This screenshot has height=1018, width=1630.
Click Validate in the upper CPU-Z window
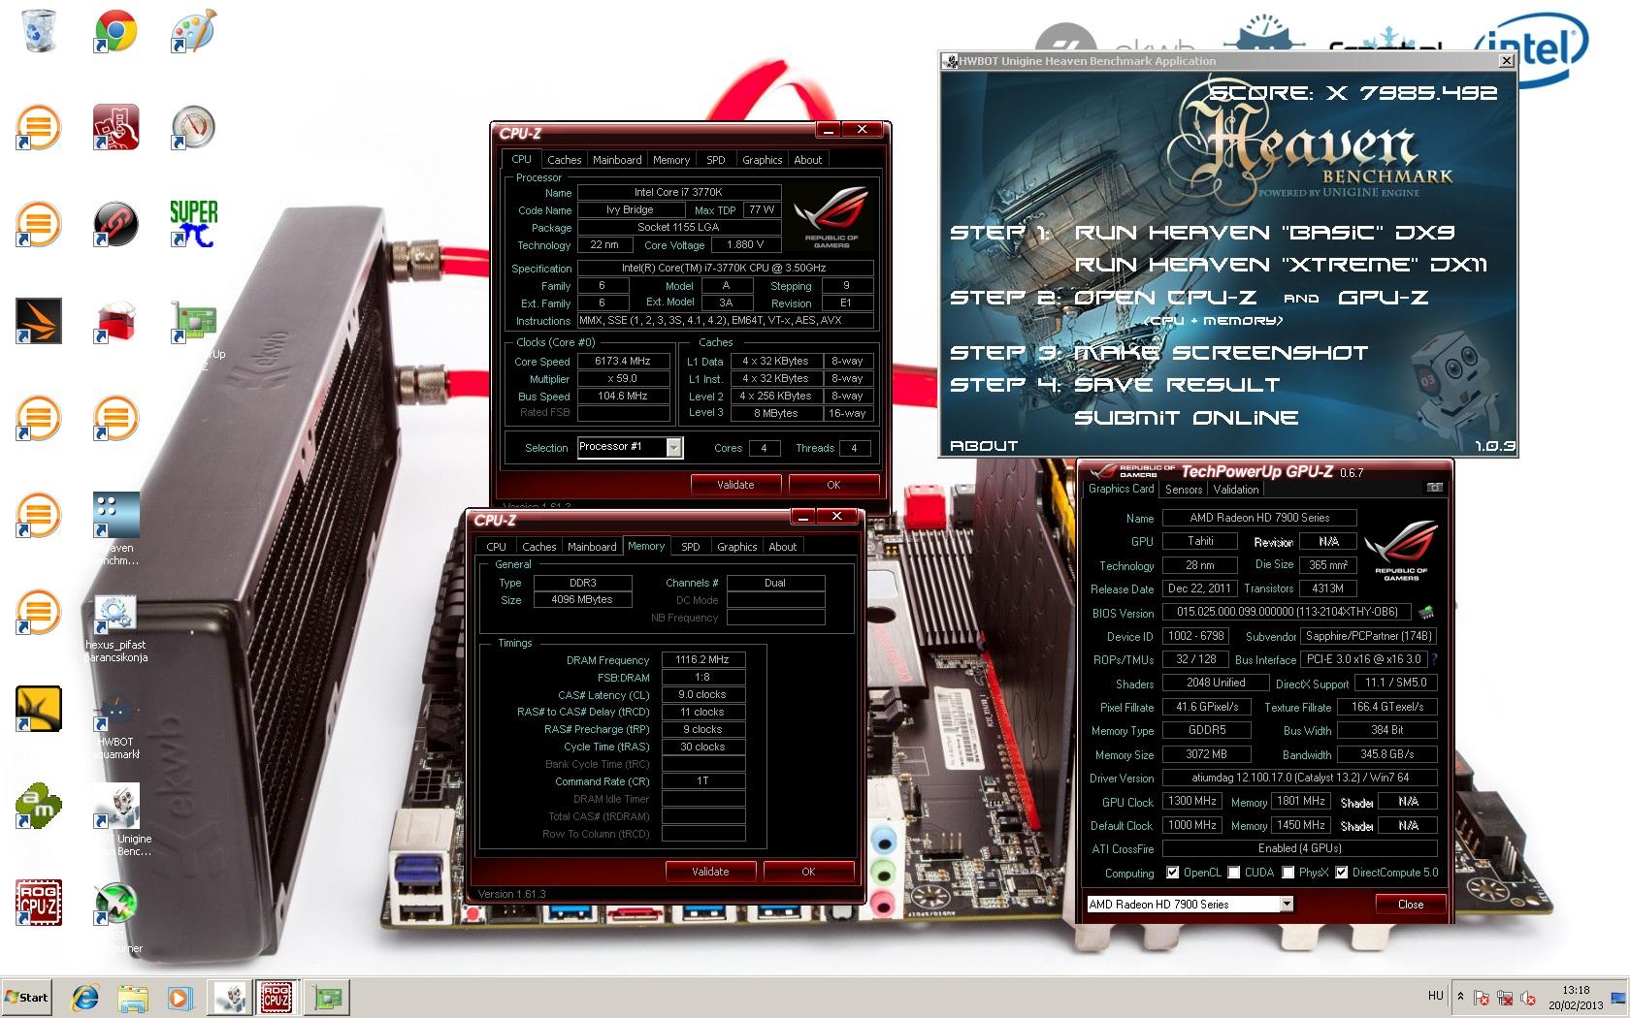[x=735, y=484]
